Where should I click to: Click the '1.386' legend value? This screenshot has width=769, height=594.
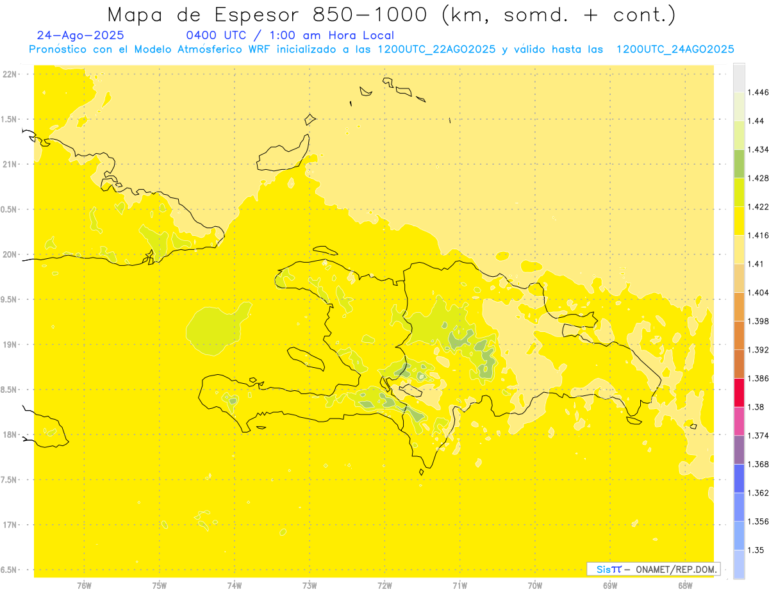click(x=757, y=379)
